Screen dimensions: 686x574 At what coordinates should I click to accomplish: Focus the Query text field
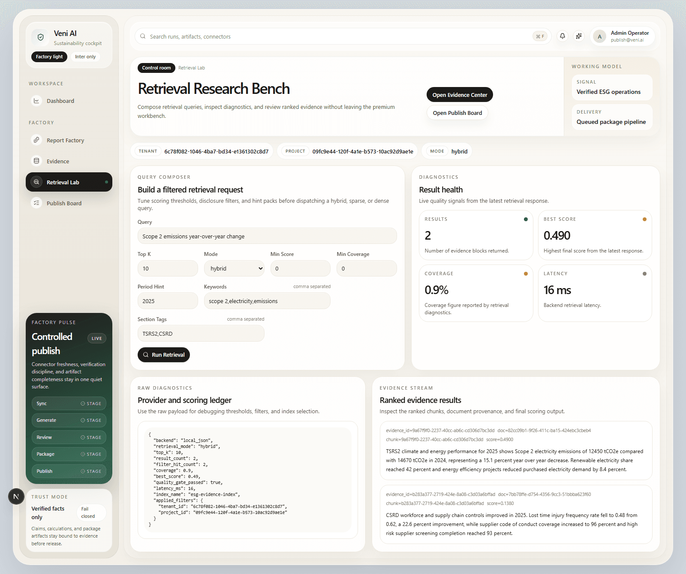tap(267, 236)
